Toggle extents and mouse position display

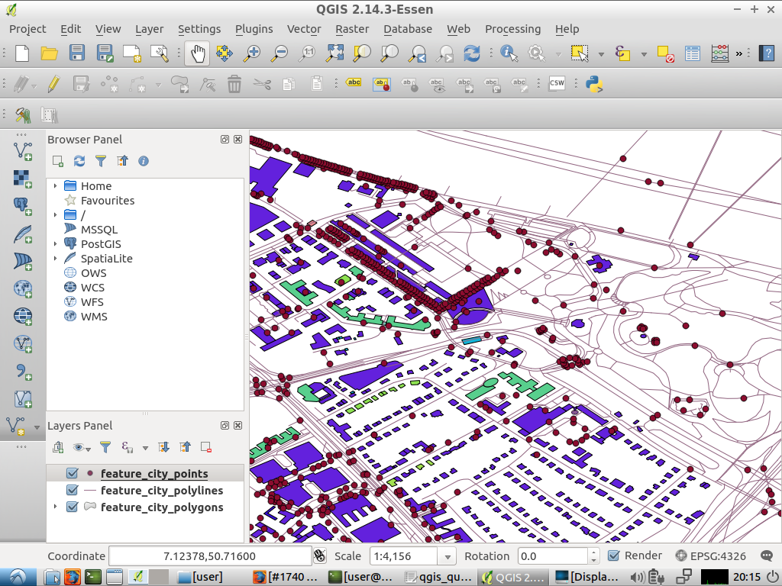tap(320, 555)
